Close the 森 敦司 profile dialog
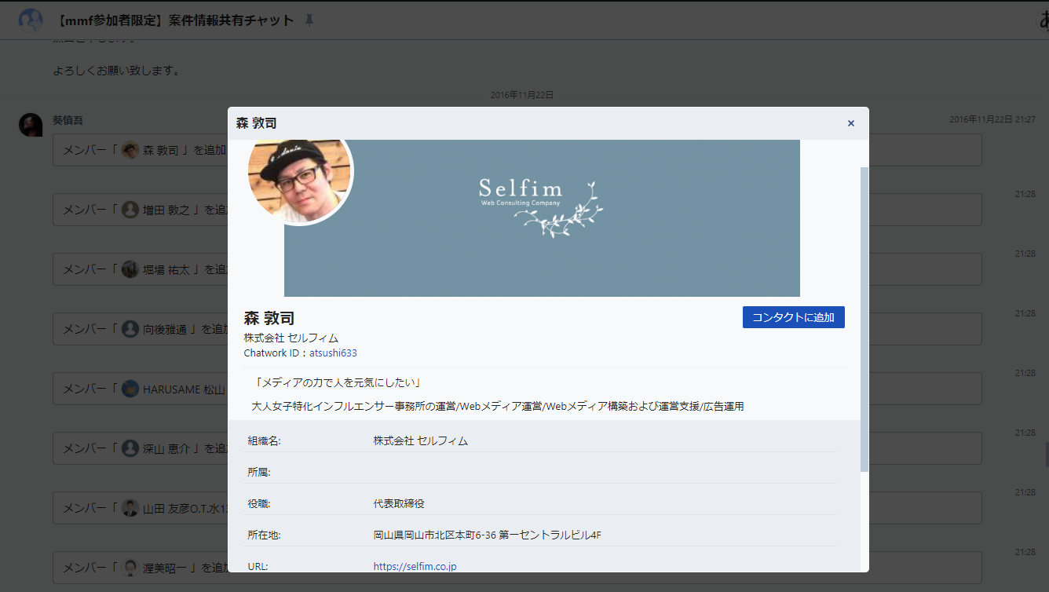This screenshot has width=1049, height=592. coord(851,123)
